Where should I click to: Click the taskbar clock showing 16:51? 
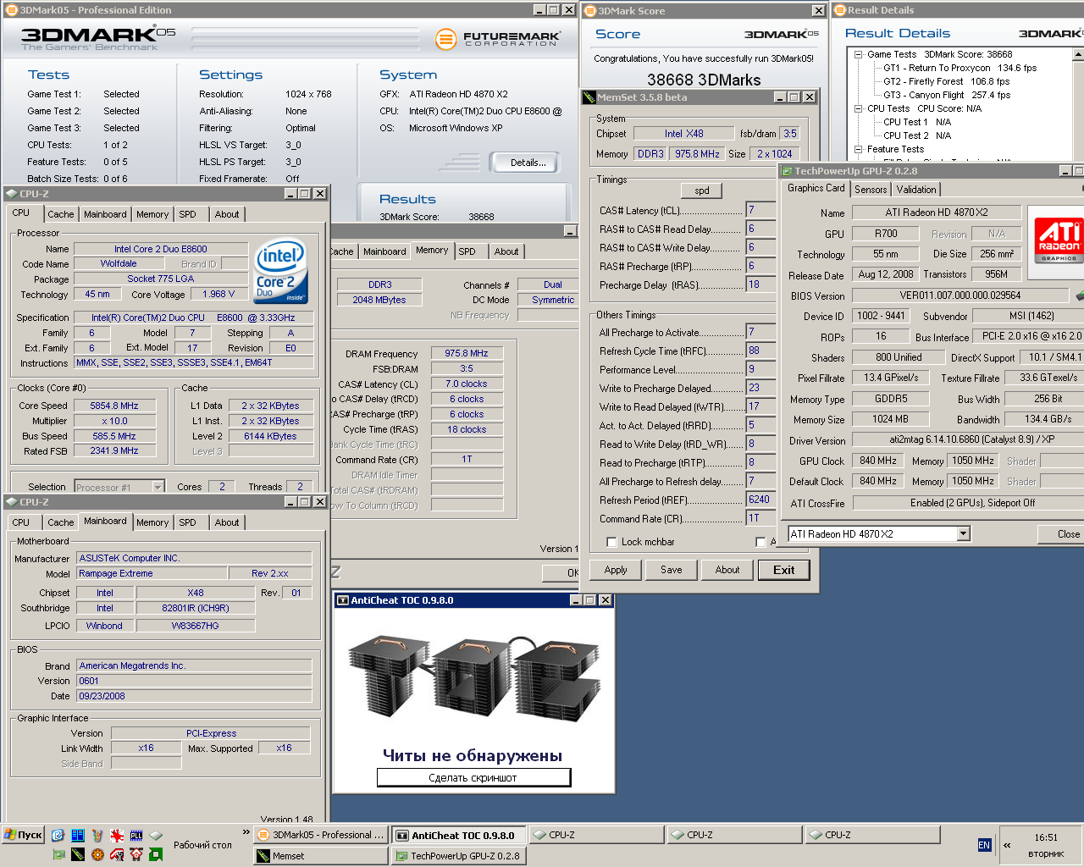pos(1046,837)
